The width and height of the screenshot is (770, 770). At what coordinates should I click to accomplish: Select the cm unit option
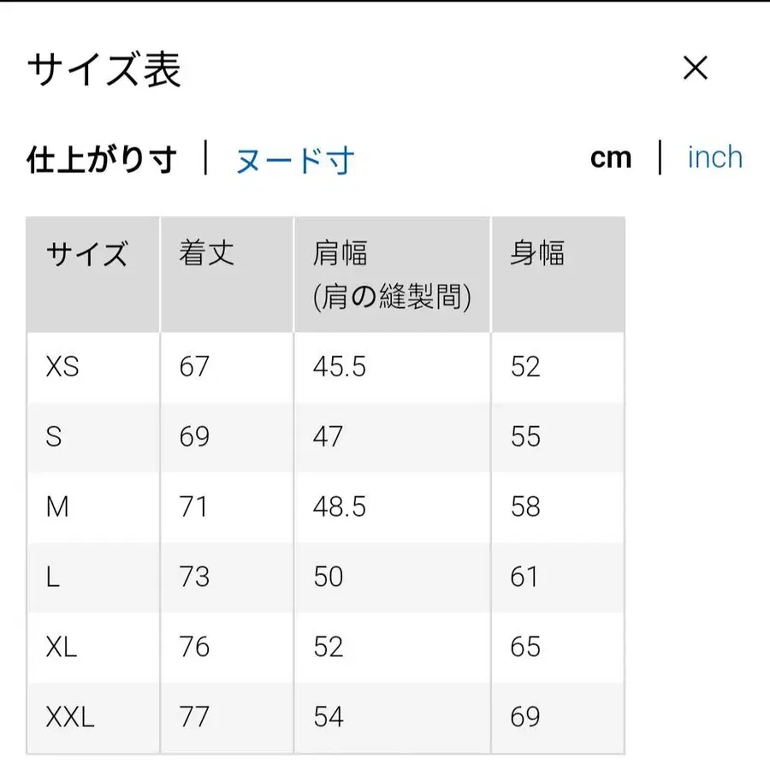[612, 157]
